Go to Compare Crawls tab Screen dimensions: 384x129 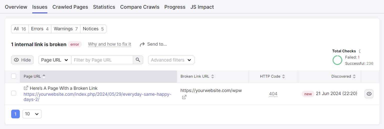click(140, 7)
